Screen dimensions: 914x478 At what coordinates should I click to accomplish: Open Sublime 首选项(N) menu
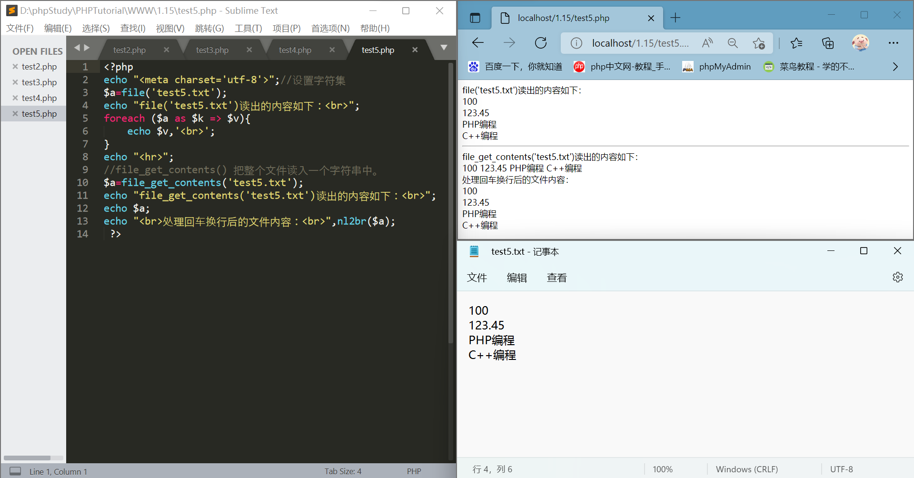click(330, 28)
